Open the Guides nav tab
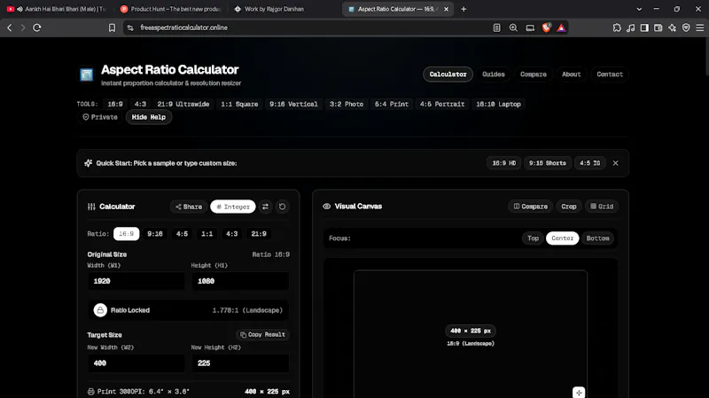Screen dimensions: 709x398 pyautogui.click(x=494, y=74)
